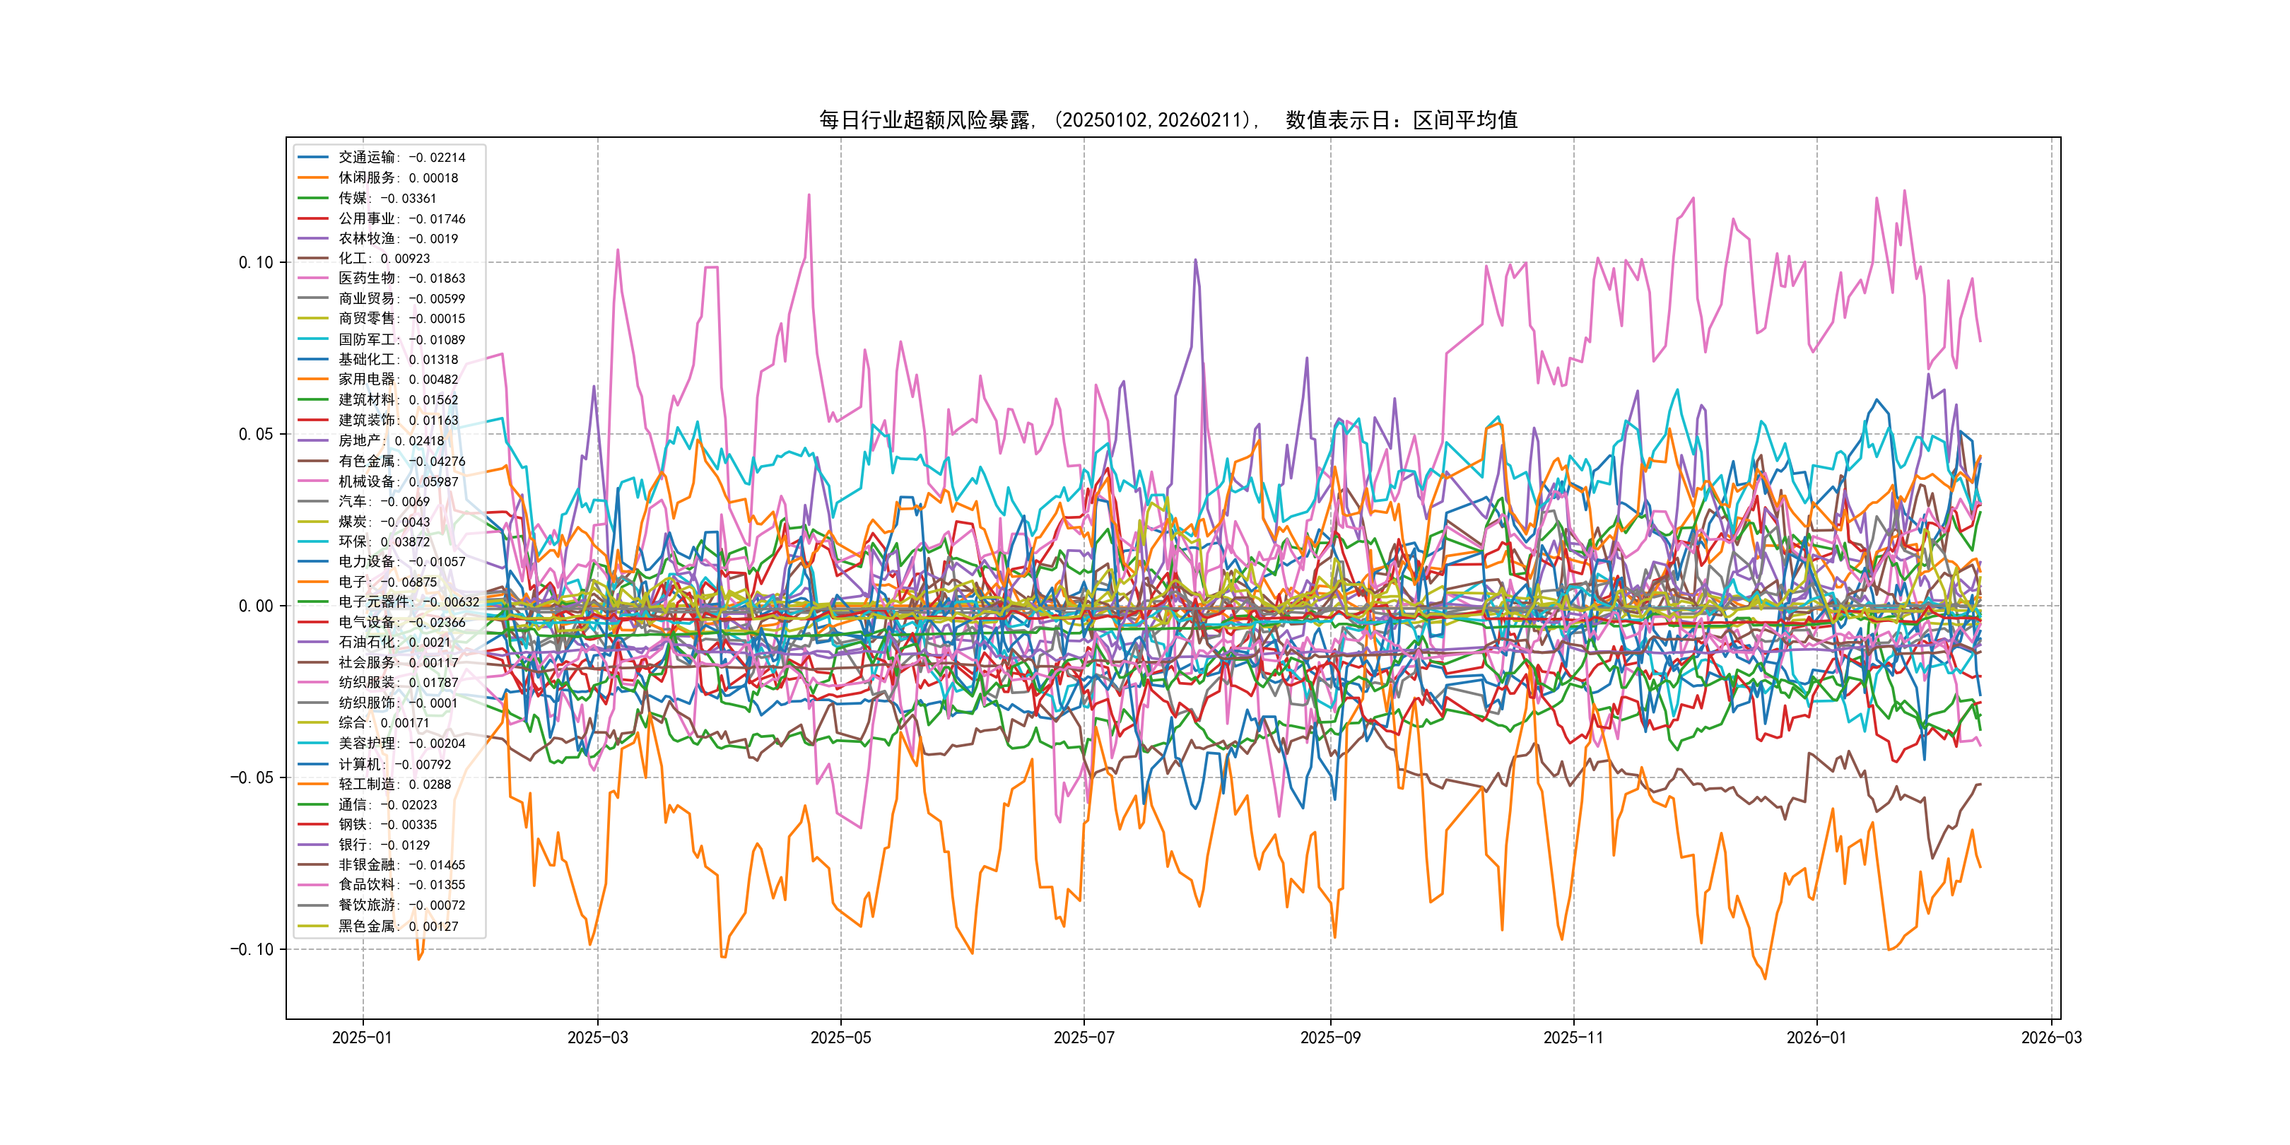The image size is (2290, 1145).
Task: Select the 2026-03 x-axis date label
Action: click(x=2051, y=1038)
